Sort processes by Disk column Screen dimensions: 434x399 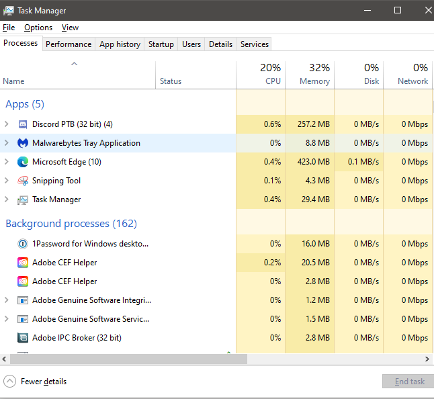pos(359,75)
